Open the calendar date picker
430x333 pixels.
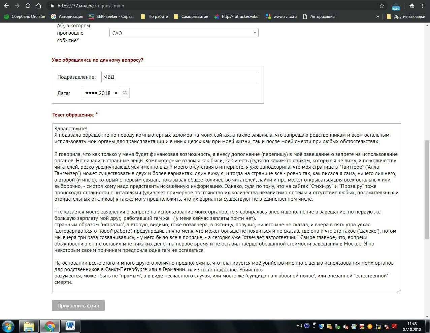tap(125, 93)
